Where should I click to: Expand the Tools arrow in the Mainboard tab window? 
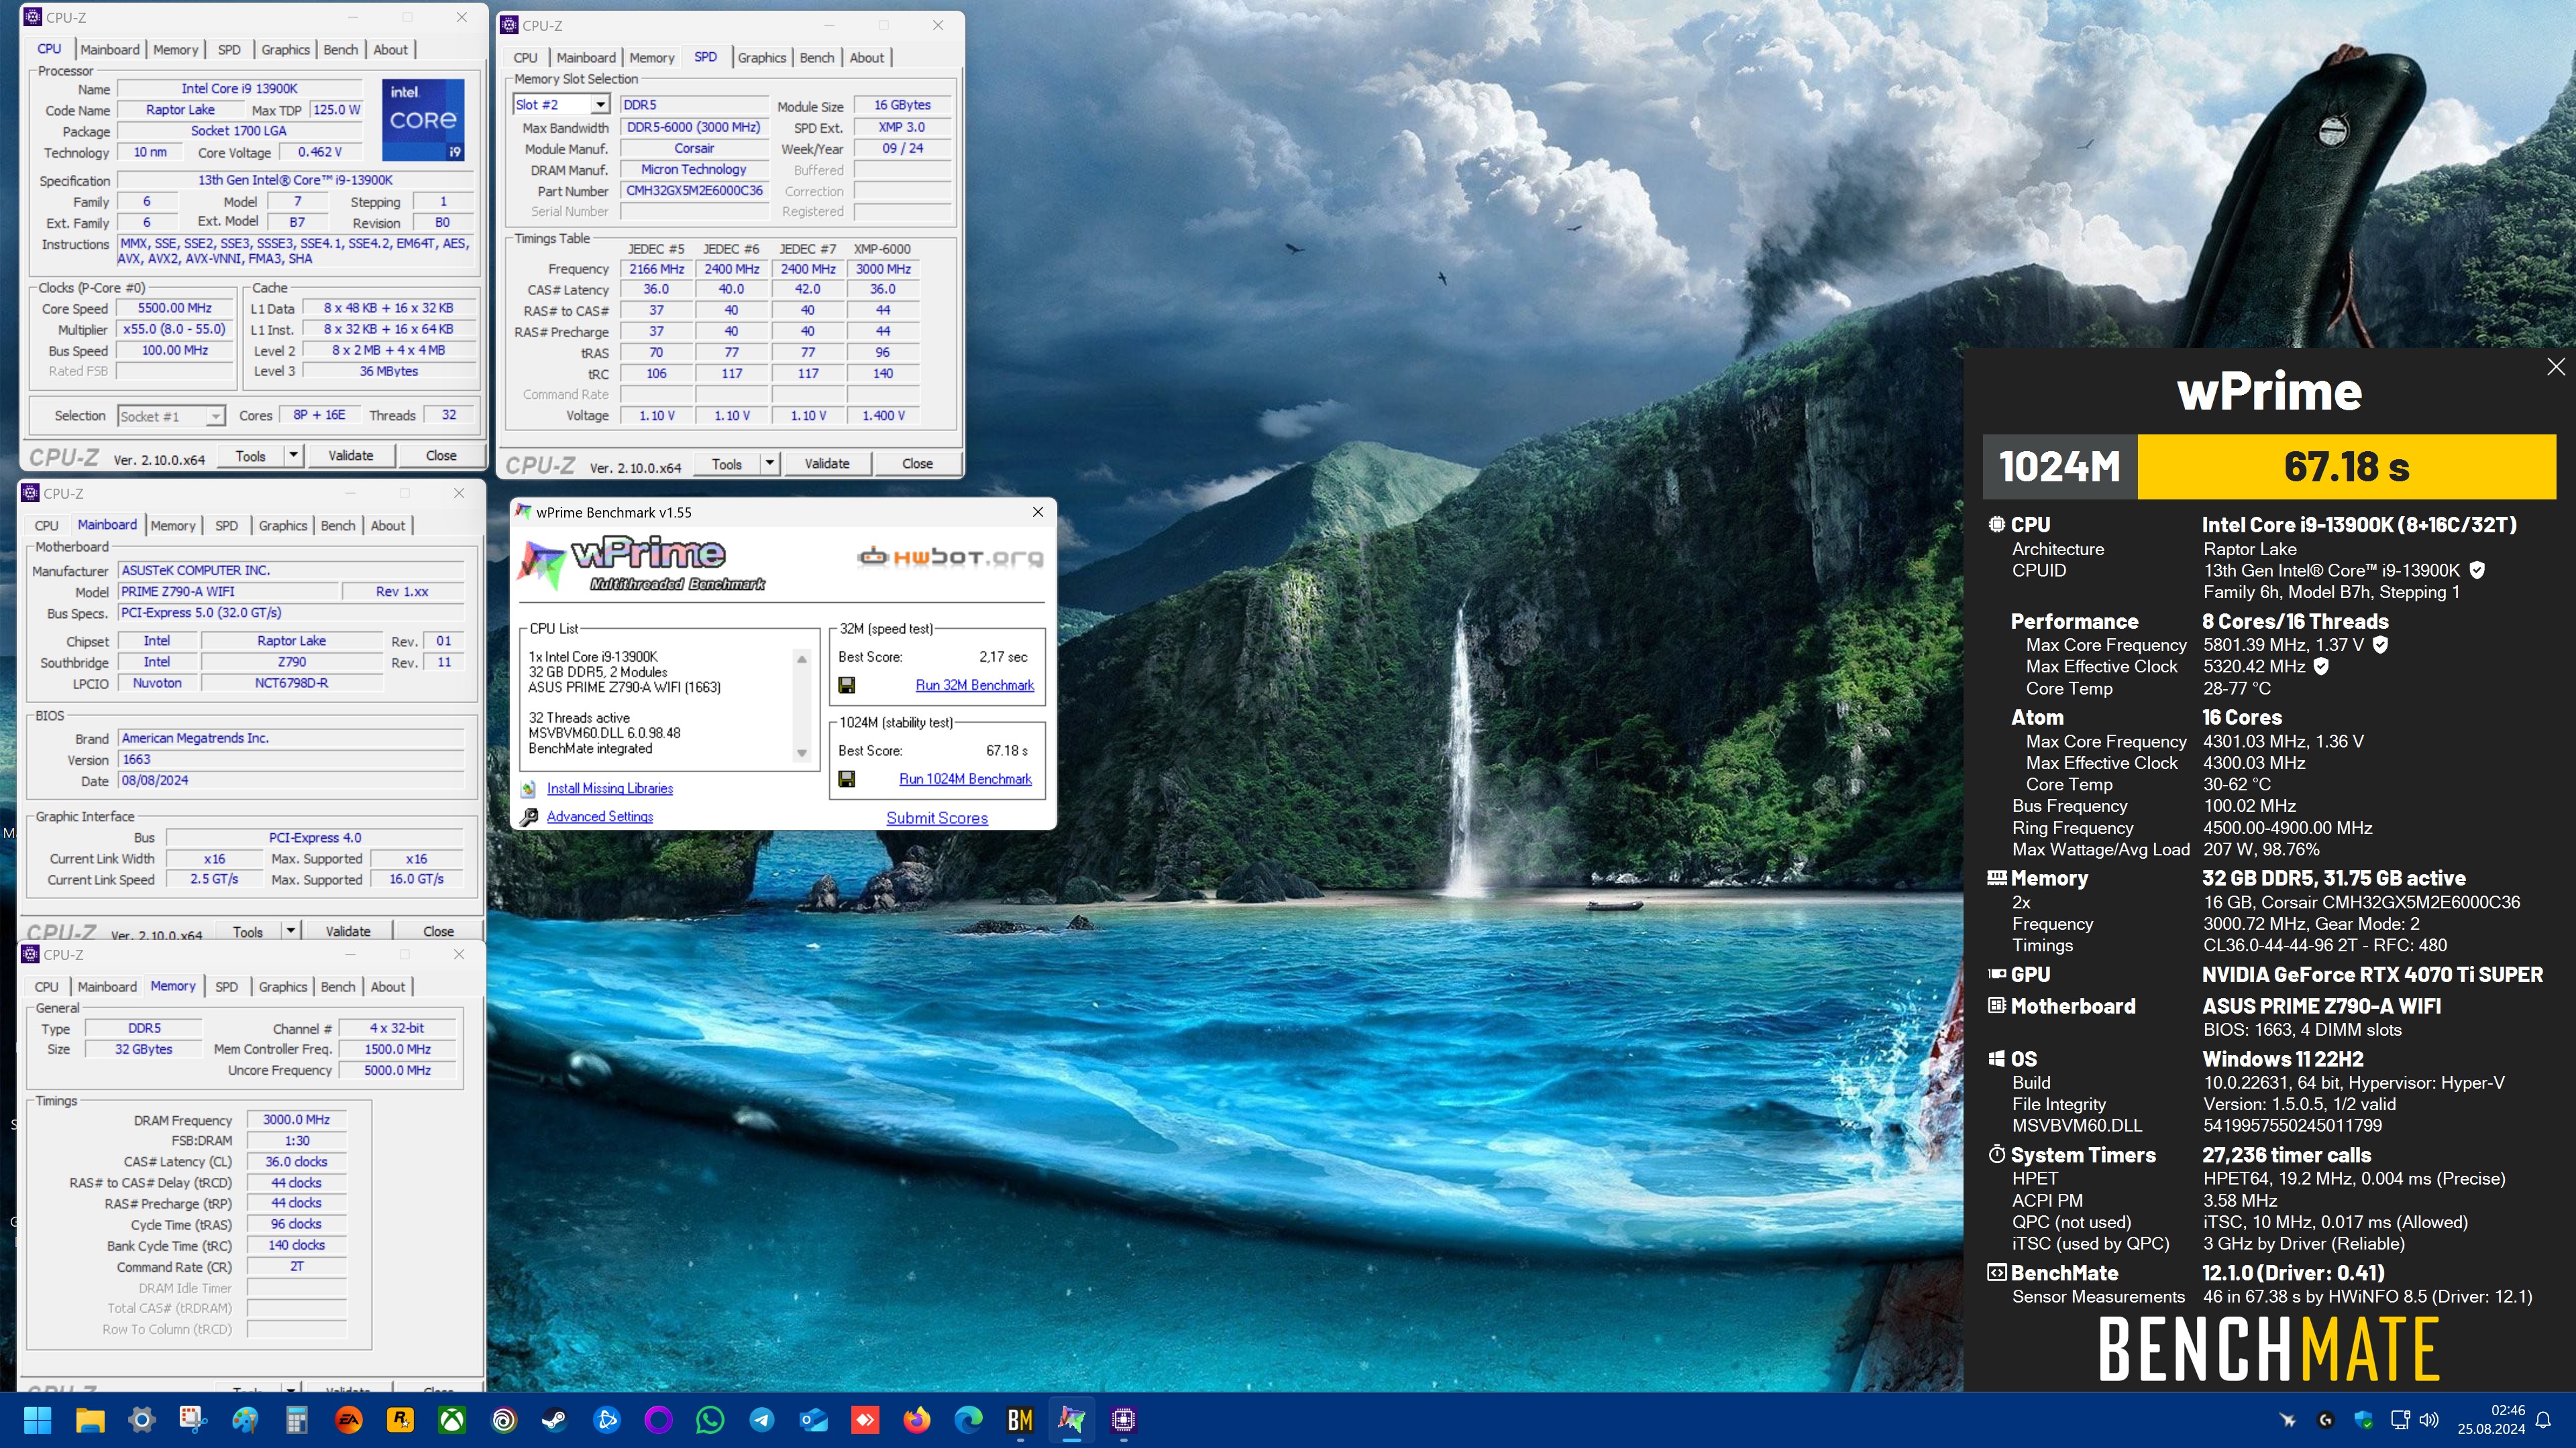pos(290,930)
